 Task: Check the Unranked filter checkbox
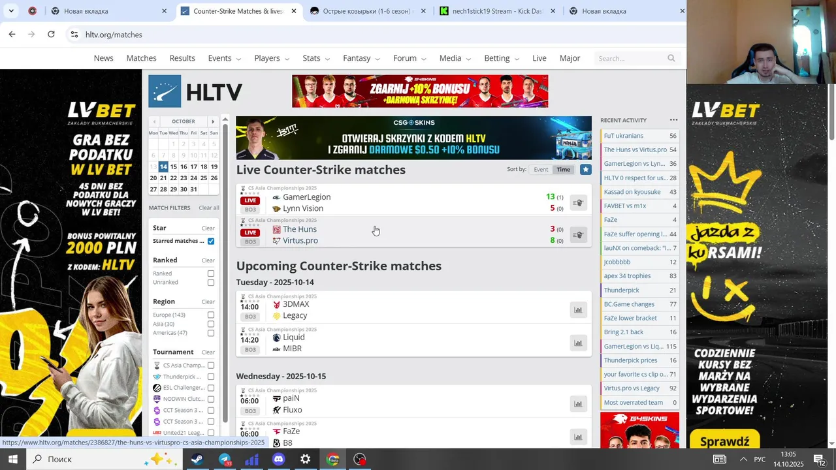211,283
